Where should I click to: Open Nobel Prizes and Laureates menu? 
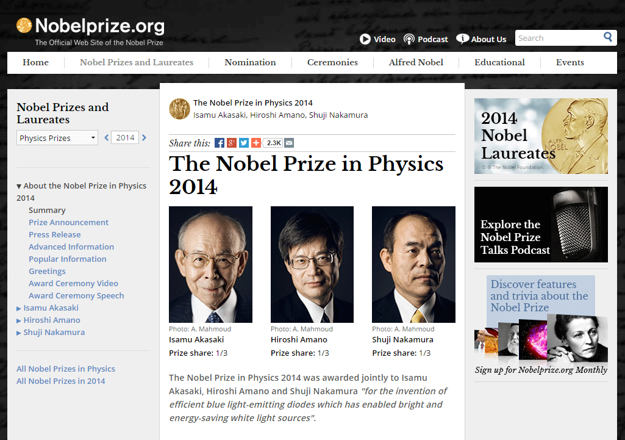click(x=137, y=63)
